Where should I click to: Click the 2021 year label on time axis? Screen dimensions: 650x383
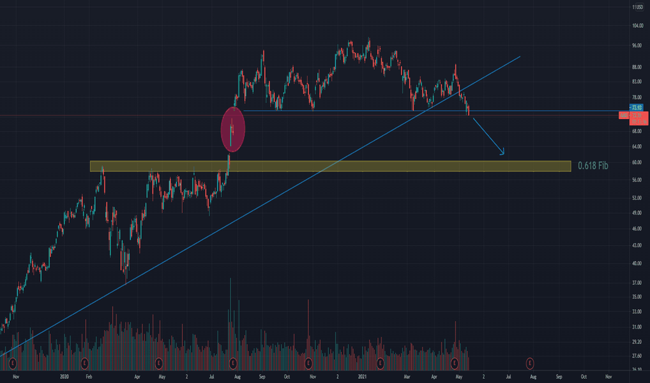[362, 377]
